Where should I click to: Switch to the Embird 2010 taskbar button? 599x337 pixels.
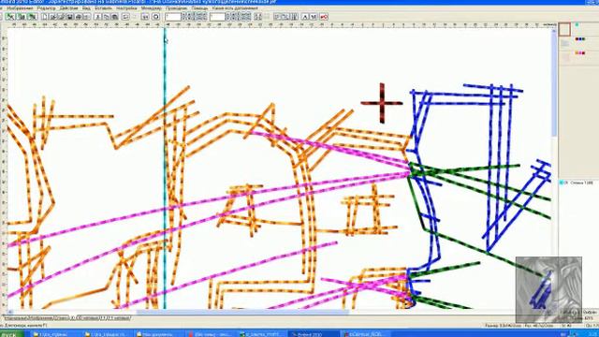313,334
